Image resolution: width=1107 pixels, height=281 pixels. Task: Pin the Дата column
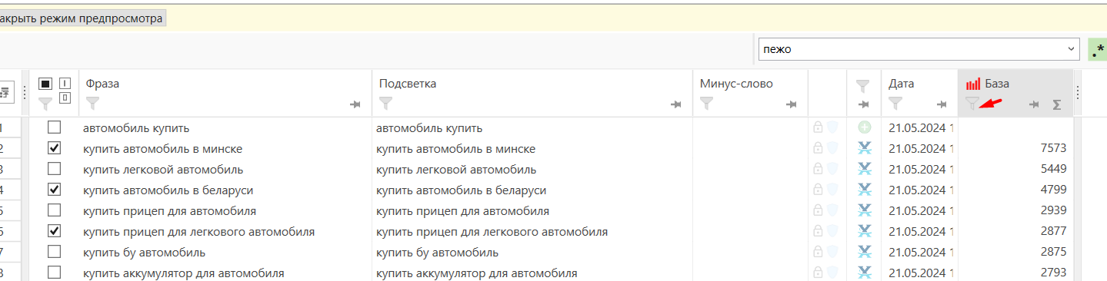[942, 104]
